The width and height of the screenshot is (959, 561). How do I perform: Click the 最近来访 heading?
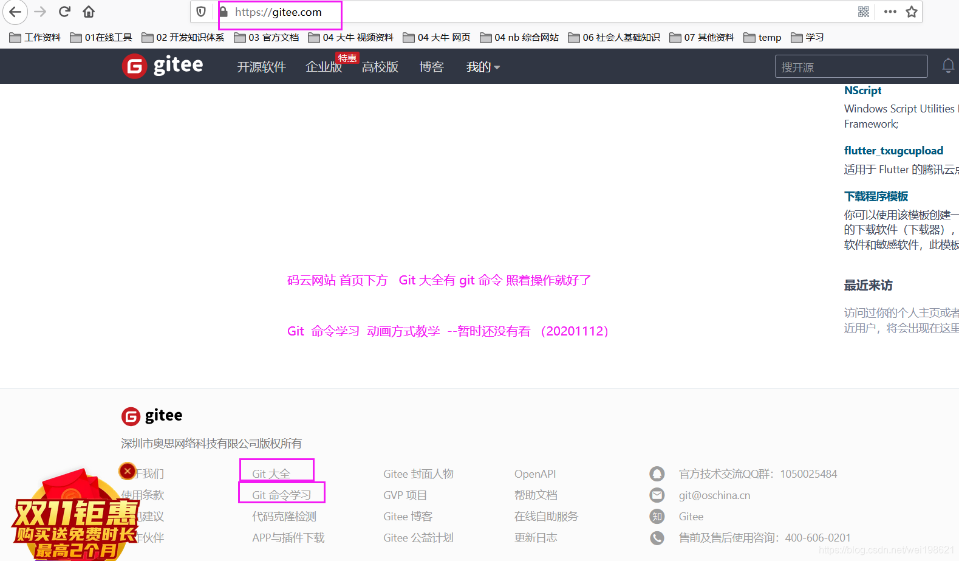tap(868, 285)
